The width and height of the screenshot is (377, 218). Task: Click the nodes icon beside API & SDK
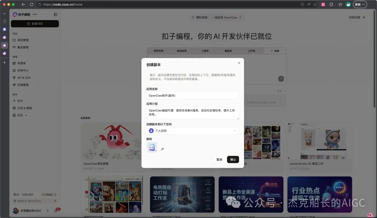click(14, 78)
